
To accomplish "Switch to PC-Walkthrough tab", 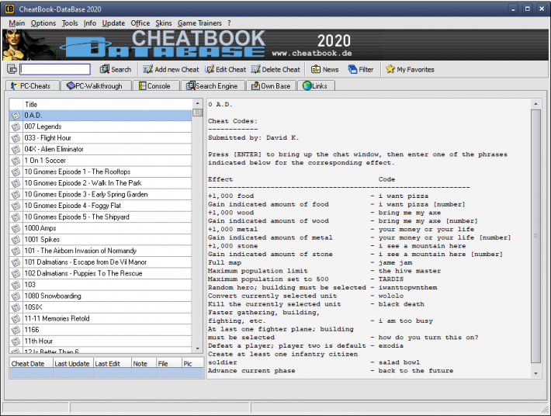I will click(x=96, y=85).
